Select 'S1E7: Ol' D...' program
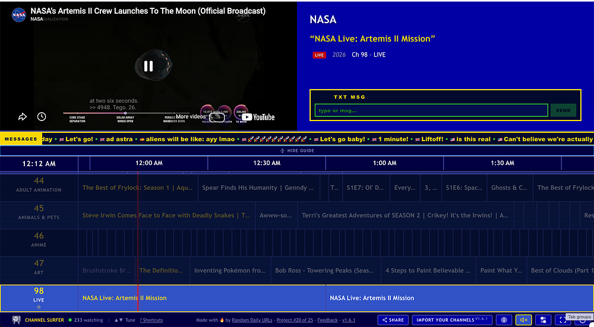594x327 pixels. (x=365, y=188)
